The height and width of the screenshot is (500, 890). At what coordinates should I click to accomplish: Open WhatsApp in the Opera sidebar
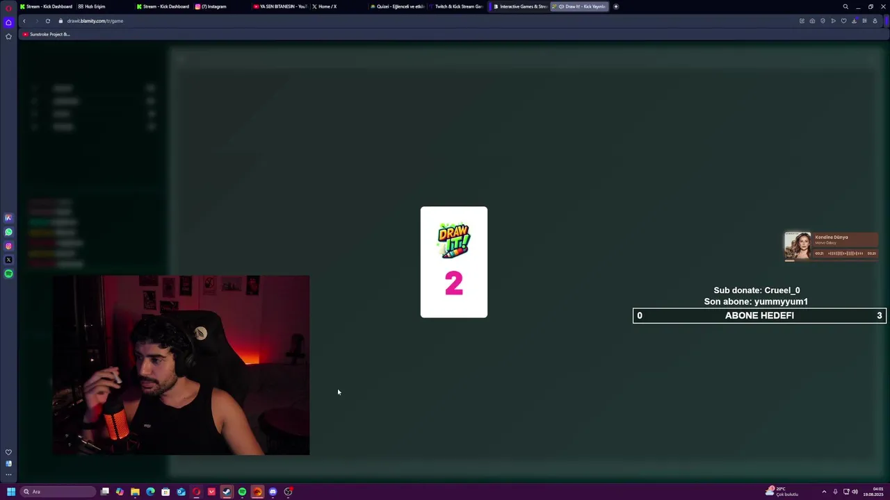[x=8, y=232]
